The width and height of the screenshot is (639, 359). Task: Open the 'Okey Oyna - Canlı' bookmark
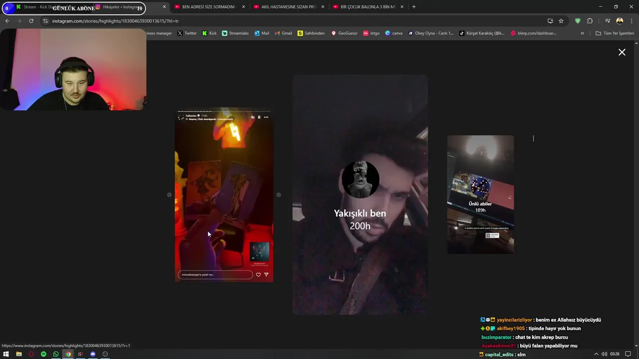(x=431, y=33)
